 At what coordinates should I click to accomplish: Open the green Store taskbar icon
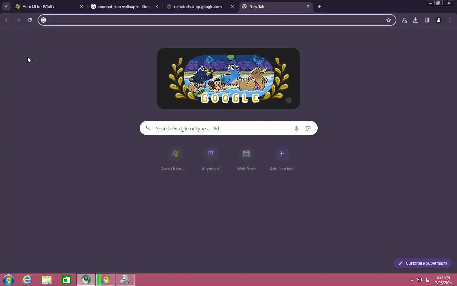click(x=66, y=280)
